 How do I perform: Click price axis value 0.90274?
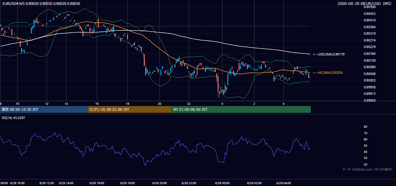click(370, 40)
